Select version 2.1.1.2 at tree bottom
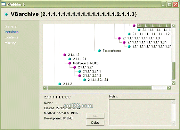Viewport: 180px width, 130px height. tap(67, 84)
